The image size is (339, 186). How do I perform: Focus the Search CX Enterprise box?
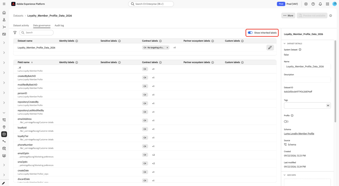pos(151,4)
